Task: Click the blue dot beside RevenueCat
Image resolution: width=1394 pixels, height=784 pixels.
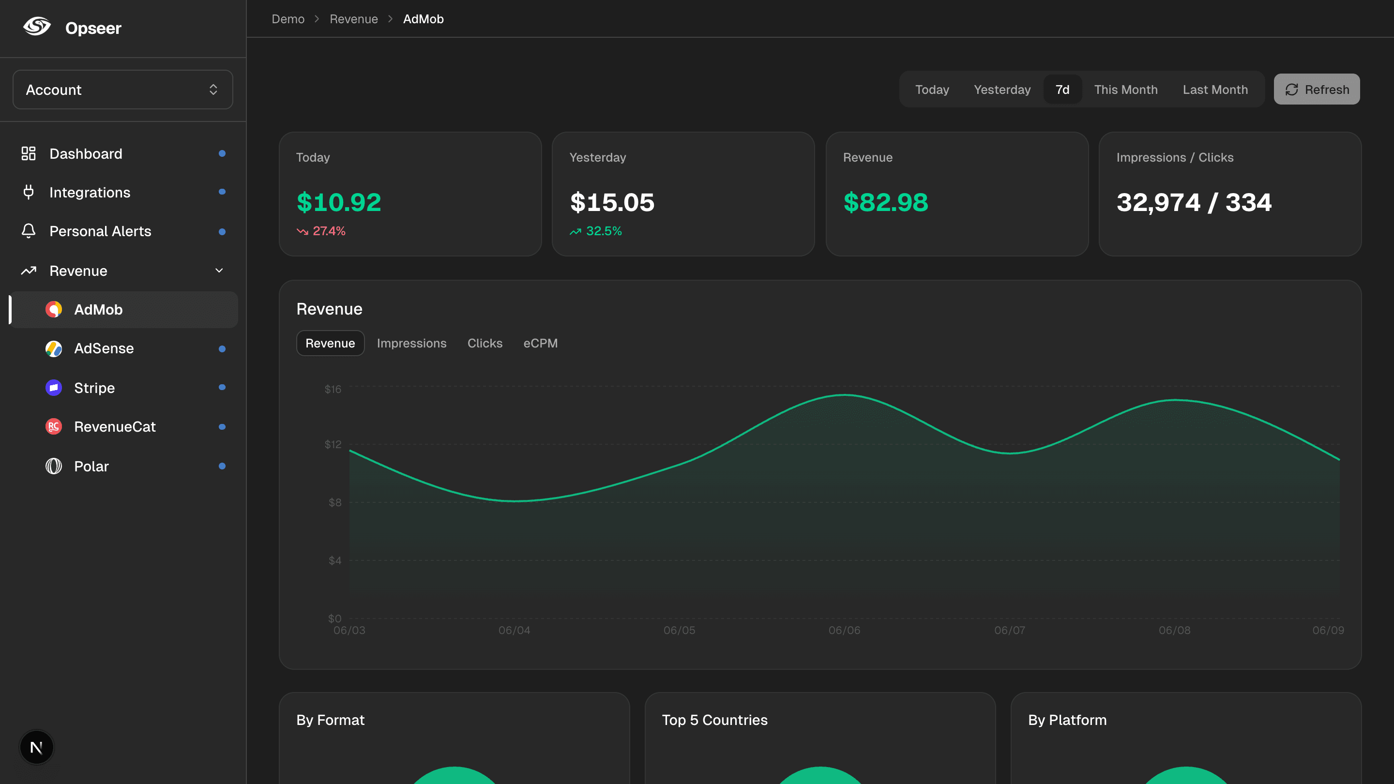Action: coord(222,427)
